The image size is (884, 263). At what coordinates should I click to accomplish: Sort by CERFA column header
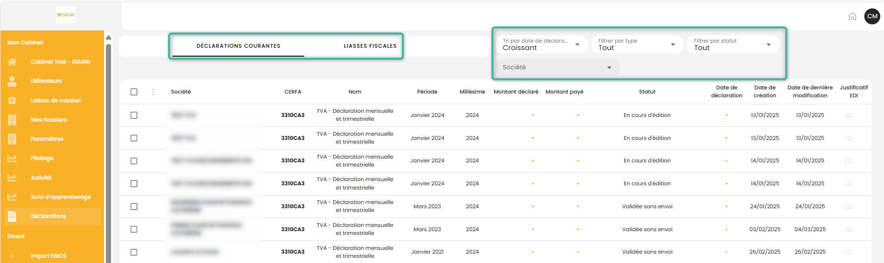point(293,92)
